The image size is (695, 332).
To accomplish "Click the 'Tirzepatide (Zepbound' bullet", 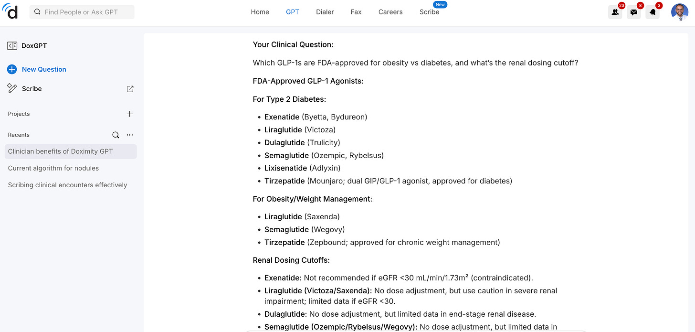I will point(382,243).
